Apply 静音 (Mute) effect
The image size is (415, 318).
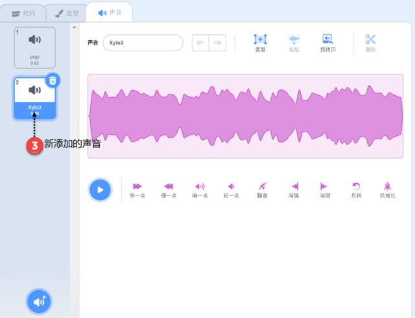tap(262, 190)
